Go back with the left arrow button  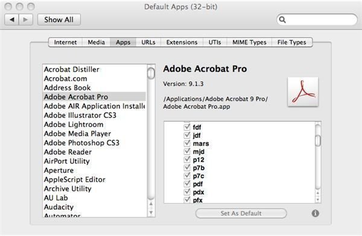point(12,20)
